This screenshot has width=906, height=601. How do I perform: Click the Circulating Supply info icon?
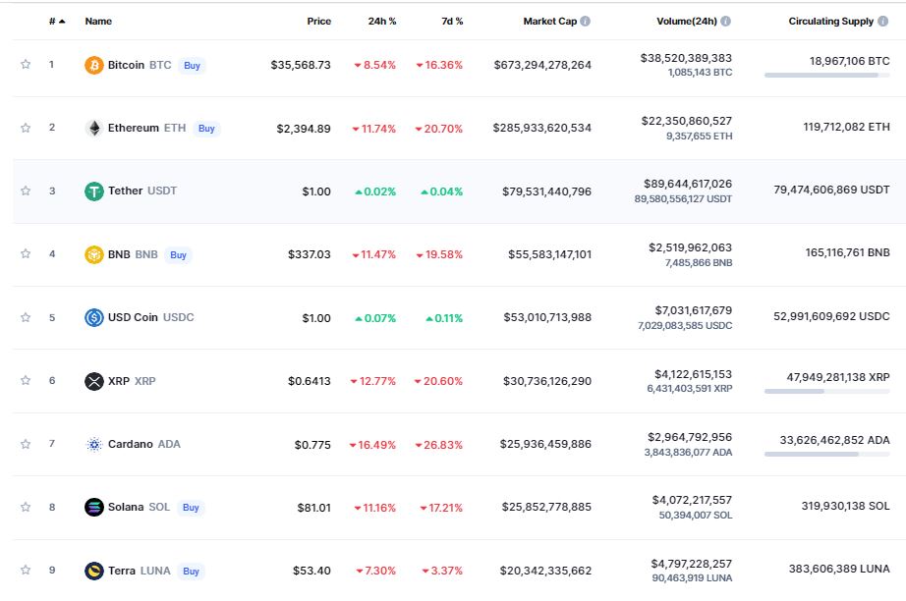pos(883,21)
